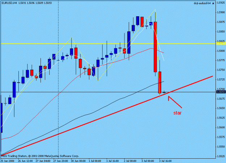Click the 27 Jun 20:00 time label
The width and height of the screenshot is (226, 163).
point(61,161)
